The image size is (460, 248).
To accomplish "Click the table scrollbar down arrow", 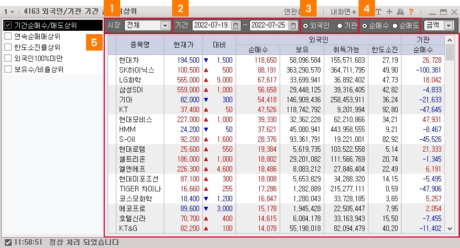I will (450, 229).
